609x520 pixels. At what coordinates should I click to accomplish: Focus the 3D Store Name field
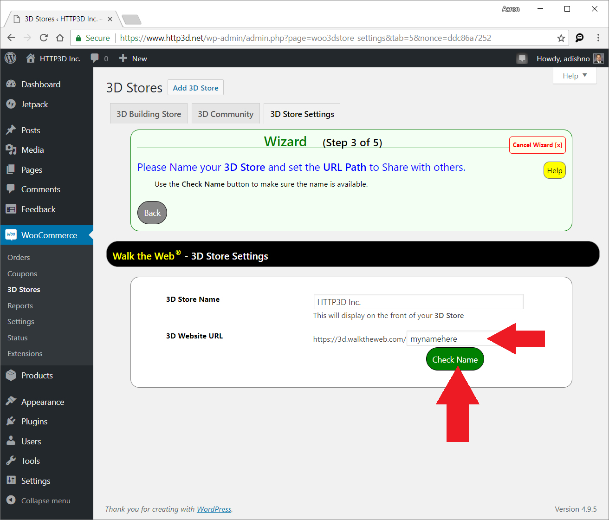pos(418,302)
